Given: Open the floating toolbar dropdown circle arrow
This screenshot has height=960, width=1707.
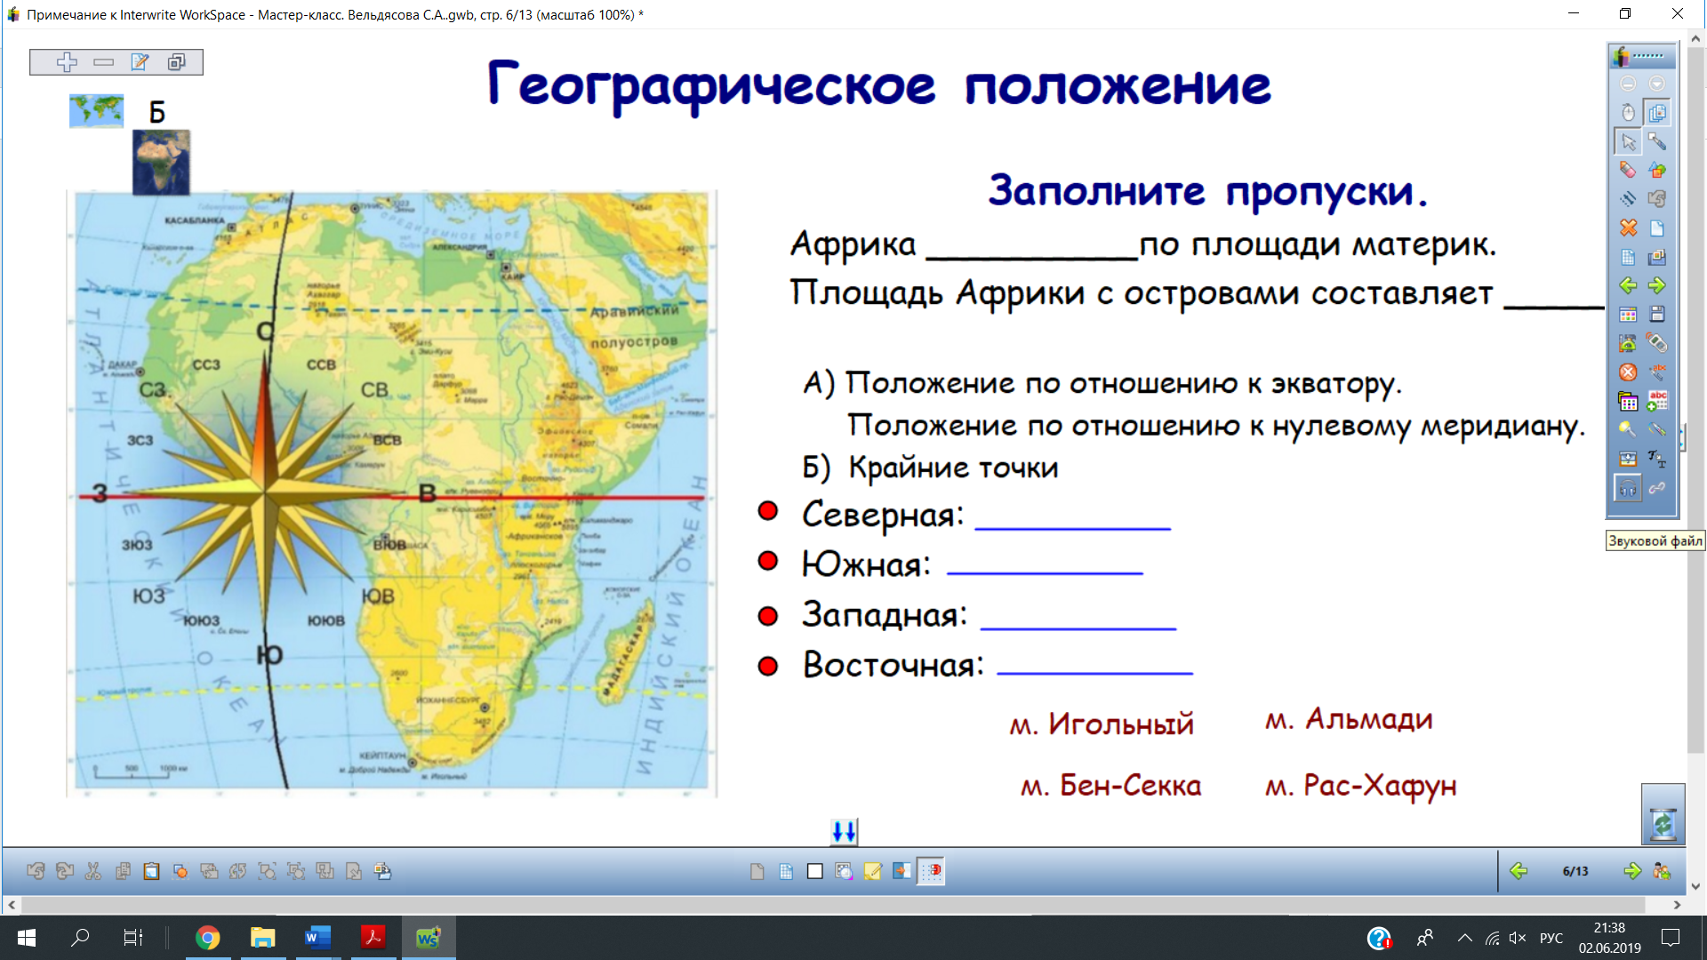Looking at the screenshot, I should (x=1656, y=84).
